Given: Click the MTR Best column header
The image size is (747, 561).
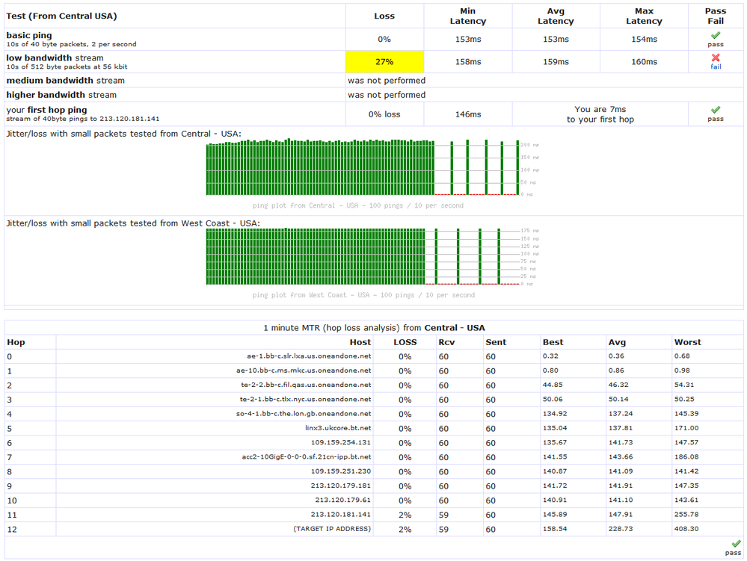Looking at the screenshot, I should [553, 342].
